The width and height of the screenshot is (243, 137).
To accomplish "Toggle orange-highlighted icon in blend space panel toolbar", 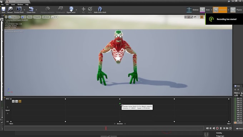I will tap(20, 101).
